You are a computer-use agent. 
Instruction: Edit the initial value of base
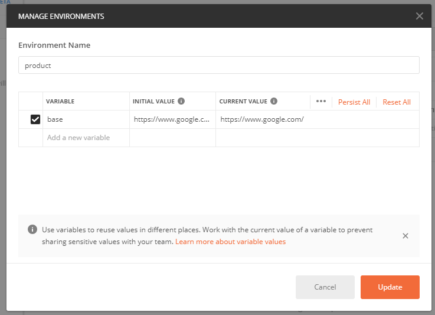click(x=172, y=119)
